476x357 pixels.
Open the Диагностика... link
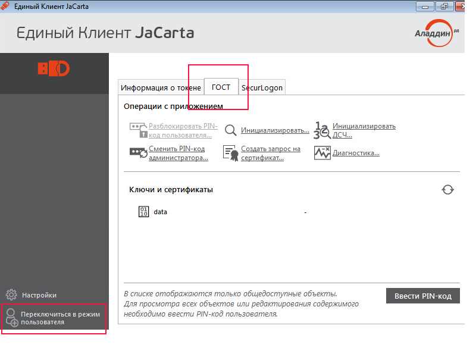tap(356, 153)
